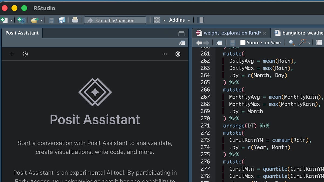
Task: Click the Print icon in the toolbar
Action: coord(75,20)
